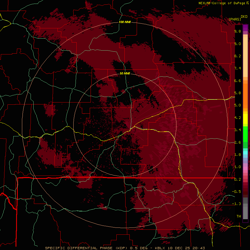
Task: Click the Specific Differential Phase caption text
Action: coord(125,248)
